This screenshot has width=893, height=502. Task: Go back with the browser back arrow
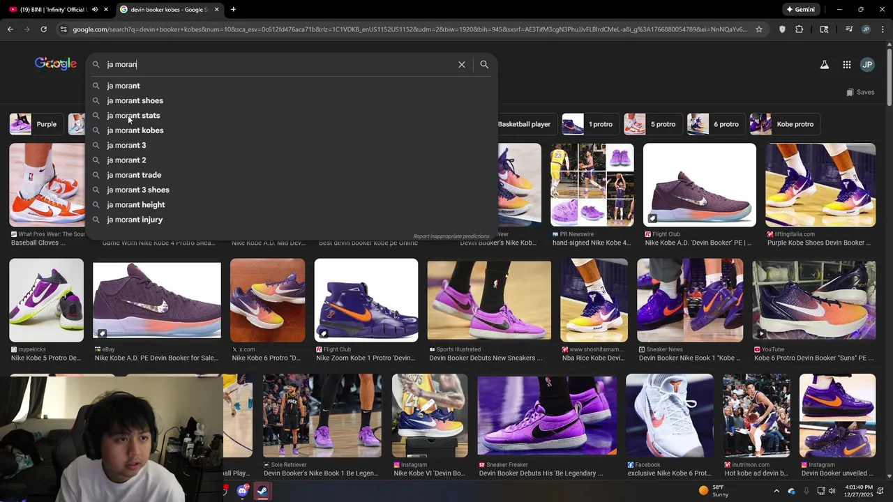click(x=10, y=29)
